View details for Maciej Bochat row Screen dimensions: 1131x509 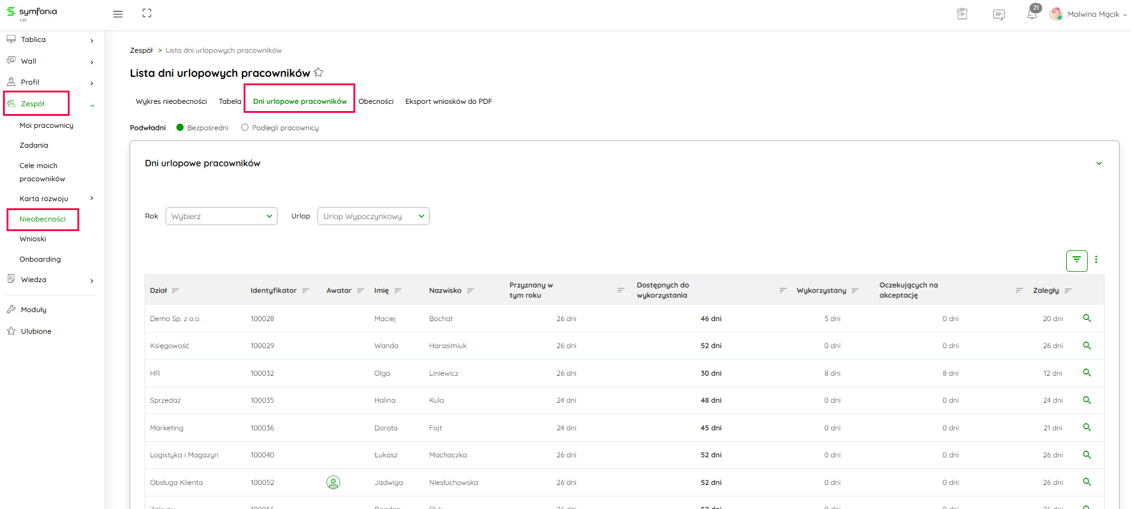tap(1087, 318)
